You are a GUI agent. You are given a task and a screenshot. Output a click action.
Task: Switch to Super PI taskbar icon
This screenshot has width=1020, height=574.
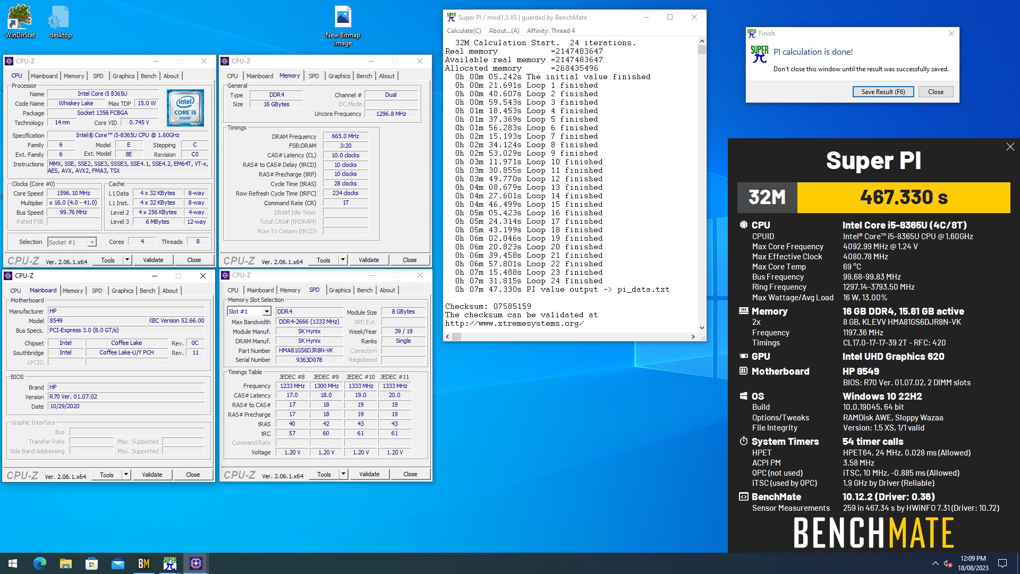pyautogui.click(x=170, y=563)
